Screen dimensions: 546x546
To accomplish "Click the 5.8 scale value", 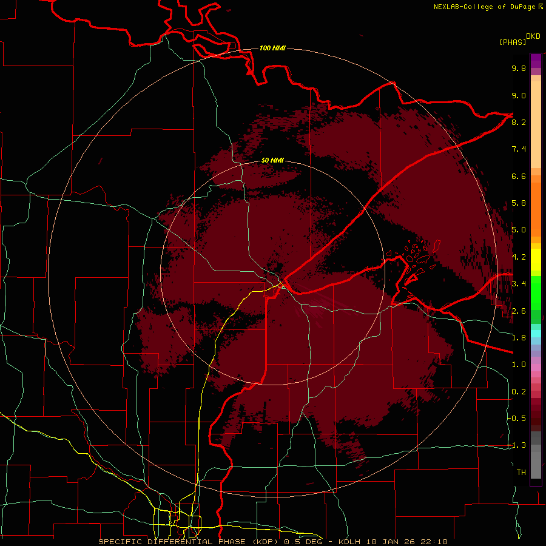I will [519, 203].
